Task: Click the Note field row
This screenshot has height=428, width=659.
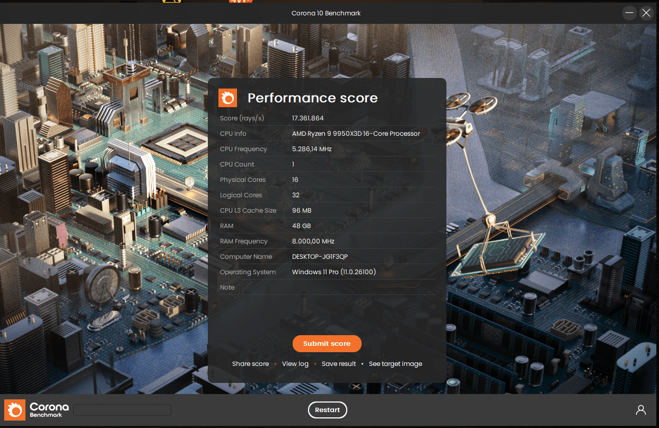Action: click(x=328, y=287)
